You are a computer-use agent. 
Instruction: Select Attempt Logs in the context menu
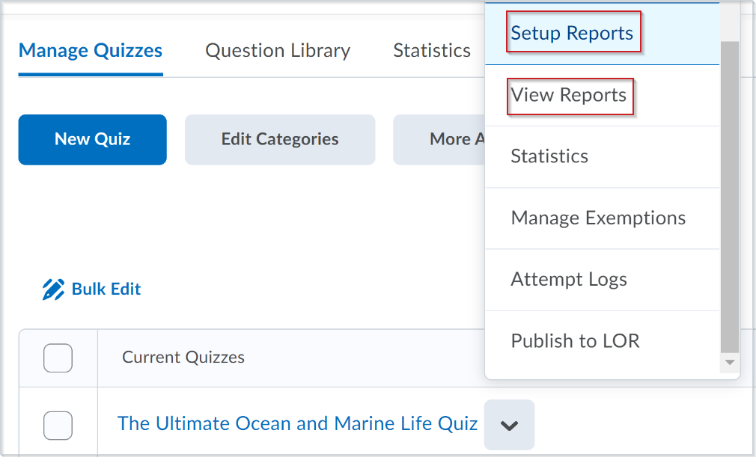[x=569, y=280]
